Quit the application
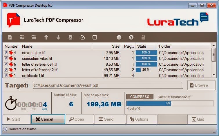This screenshot has width=219, height=136. click(202, 119)
